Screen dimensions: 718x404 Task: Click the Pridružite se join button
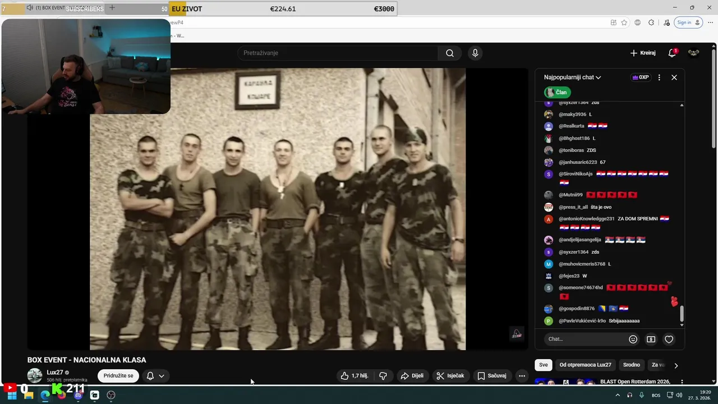tap(118, 376)
